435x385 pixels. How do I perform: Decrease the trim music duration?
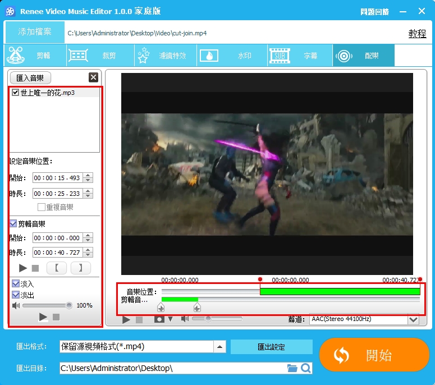88,255
